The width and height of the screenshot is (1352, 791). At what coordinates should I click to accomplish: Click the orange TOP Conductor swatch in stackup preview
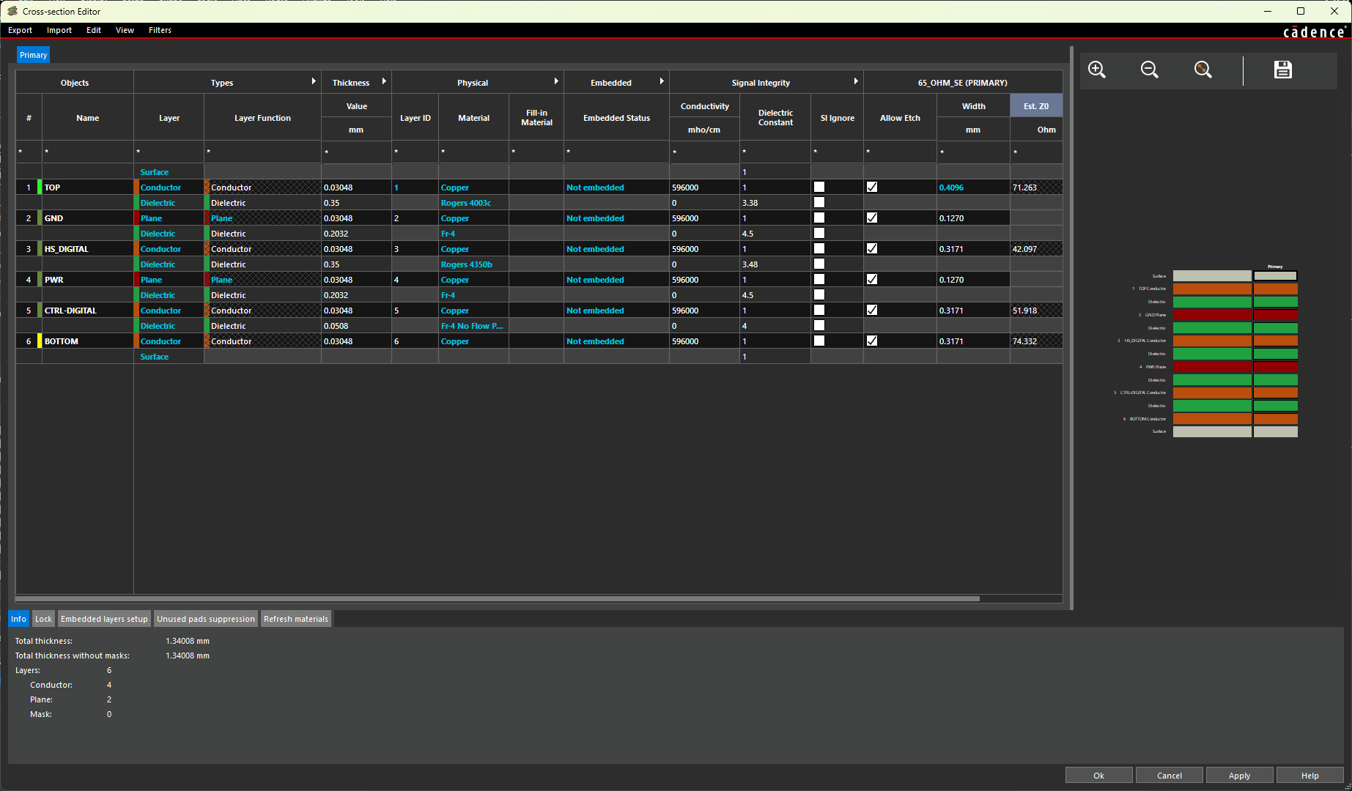coord(1212,289)
